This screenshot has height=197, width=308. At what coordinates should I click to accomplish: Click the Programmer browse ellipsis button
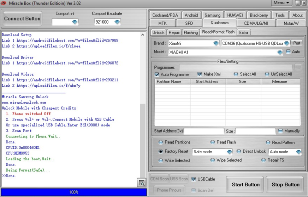[298, 68]
